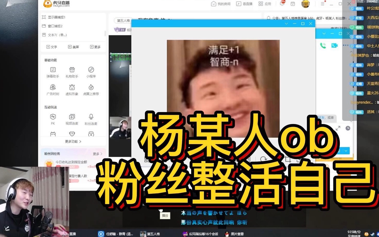Click the user avatar in the Huya header
Screen dimensions: 379x237
pos(306,4)
